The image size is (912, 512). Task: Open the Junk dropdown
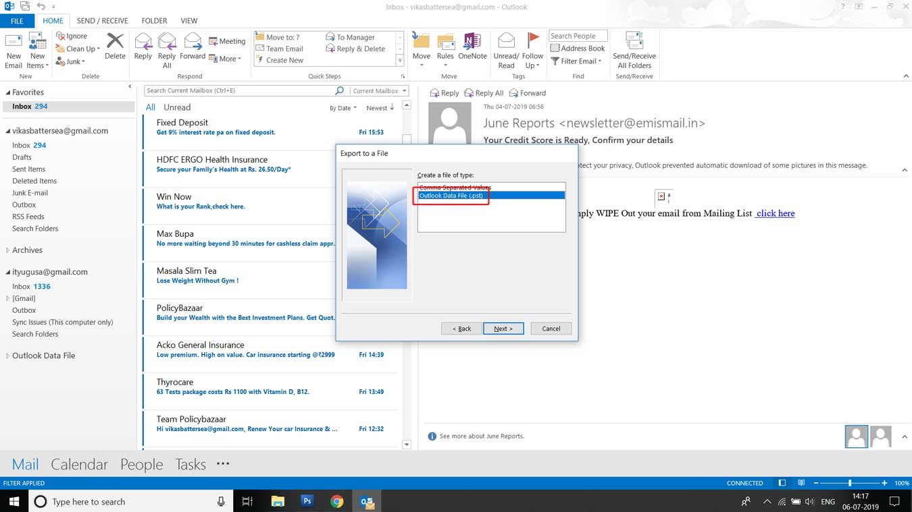[70, 61]
